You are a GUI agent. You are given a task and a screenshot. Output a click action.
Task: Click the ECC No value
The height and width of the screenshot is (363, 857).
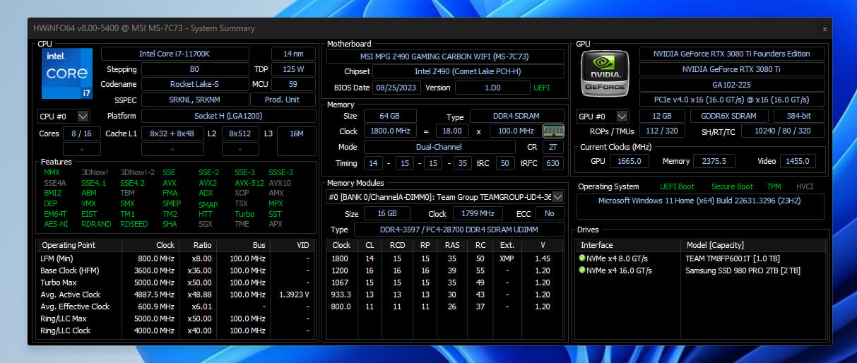click(550, 213)
